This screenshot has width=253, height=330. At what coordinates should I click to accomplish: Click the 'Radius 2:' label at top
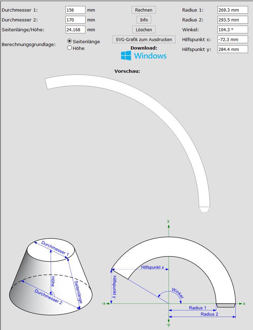tap(193, 20)
